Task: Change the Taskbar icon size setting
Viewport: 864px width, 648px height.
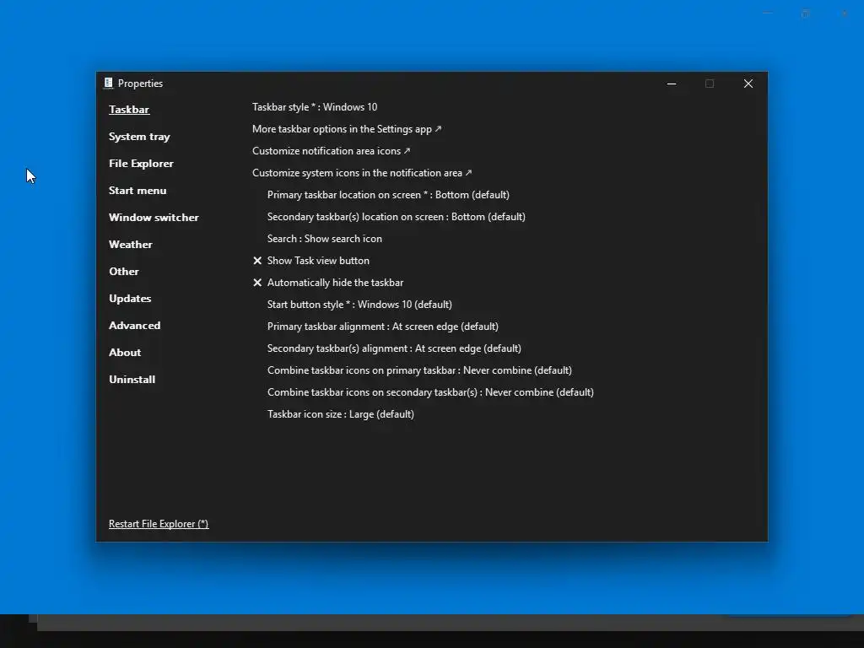Action: point(341,414)
